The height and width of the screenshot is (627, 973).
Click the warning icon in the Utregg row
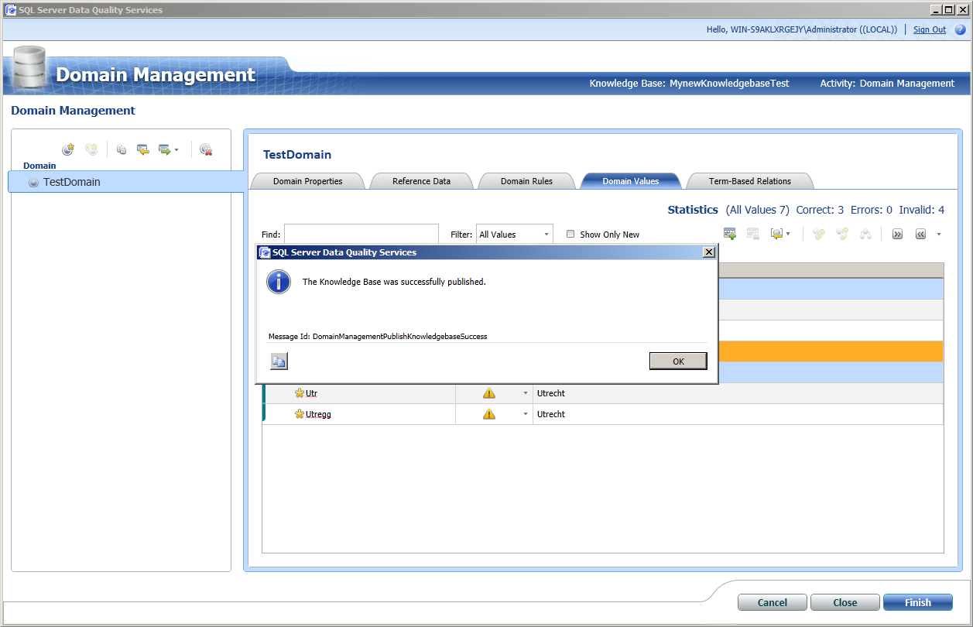pos(489,414)
